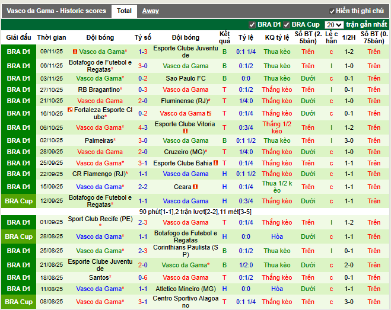Click Thắng 1/2 kèo result on 06/10/25
This screenshot has height=310, width=391.
277,127
